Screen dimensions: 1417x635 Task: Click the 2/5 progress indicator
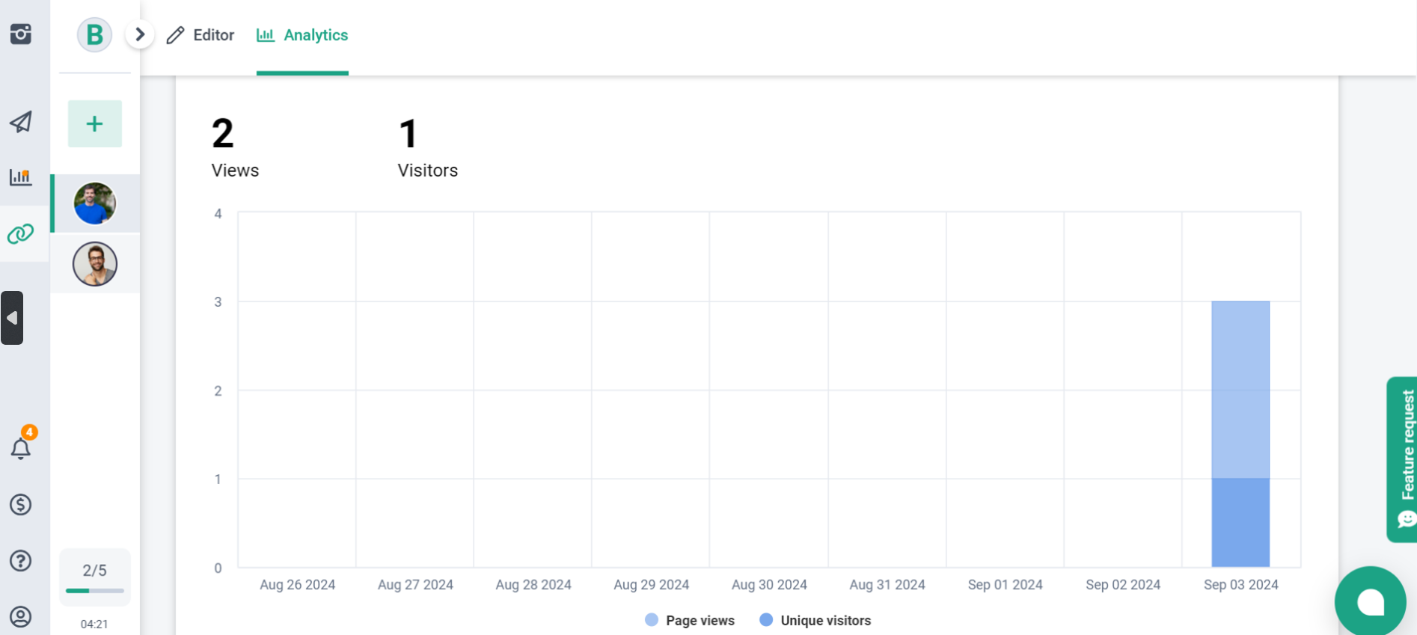click(x=94, y=576)
